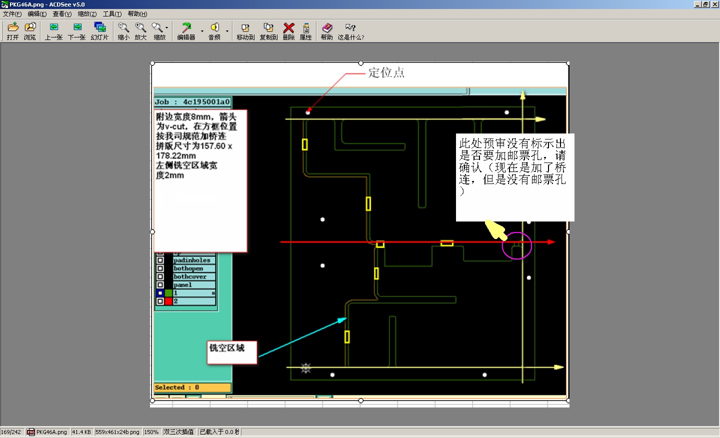Click the 铣空区域 callout label
The width and height of the screenshot is (720, 438).
232,352
